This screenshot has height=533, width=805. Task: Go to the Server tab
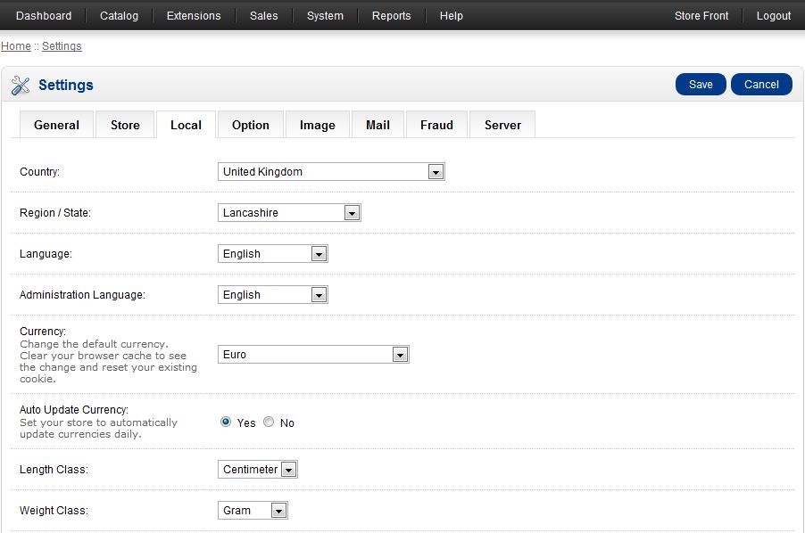point(502,125)
